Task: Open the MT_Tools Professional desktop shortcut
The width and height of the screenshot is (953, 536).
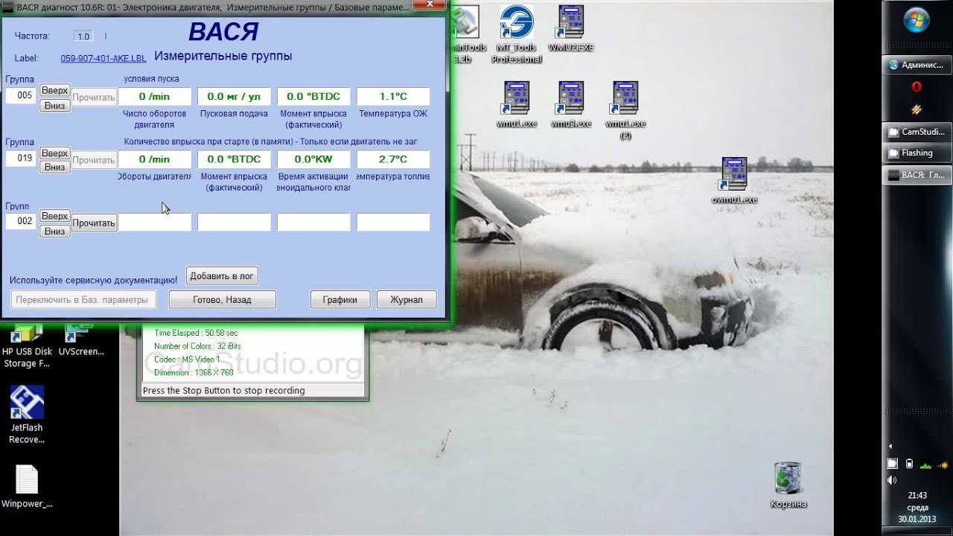Action: [516, 33]
